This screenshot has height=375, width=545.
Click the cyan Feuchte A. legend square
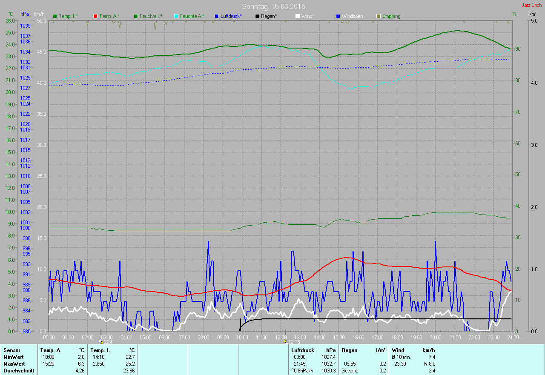(176, 16)
